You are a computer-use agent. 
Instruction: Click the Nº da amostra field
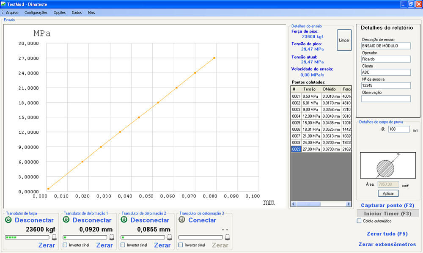(x=386, y=85)
